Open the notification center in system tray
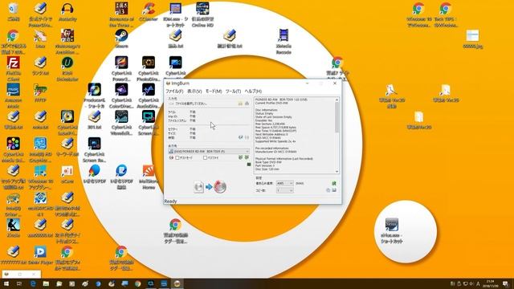This screenshot has width=514, height=289. [506, 283]
